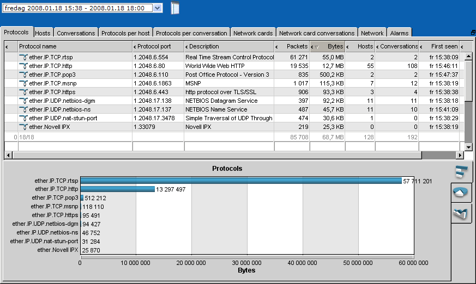Click protocol icon for ether.IP.UDP.netbios-ns row

23,109
